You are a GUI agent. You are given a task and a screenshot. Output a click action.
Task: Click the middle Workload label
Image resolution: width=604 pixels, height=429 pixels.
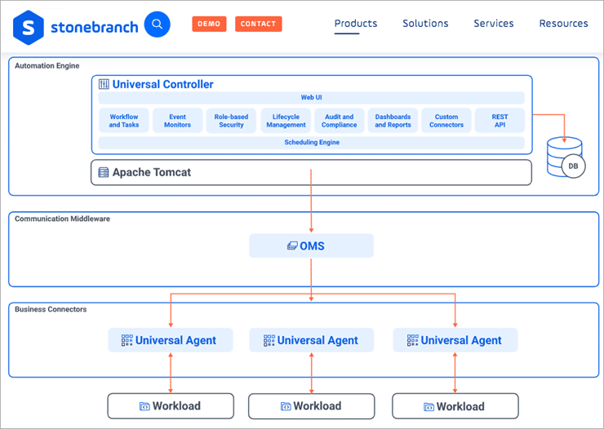click(318, 406)
